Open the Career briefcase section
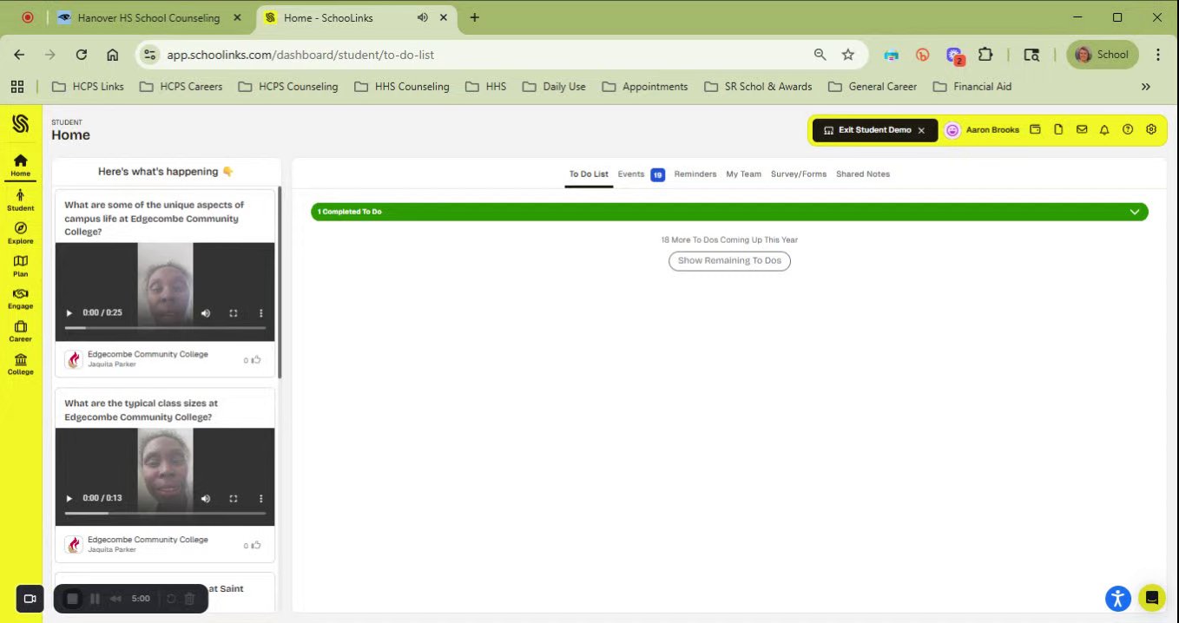Viewport: 1179px width, 623px height. coord(21,331)
